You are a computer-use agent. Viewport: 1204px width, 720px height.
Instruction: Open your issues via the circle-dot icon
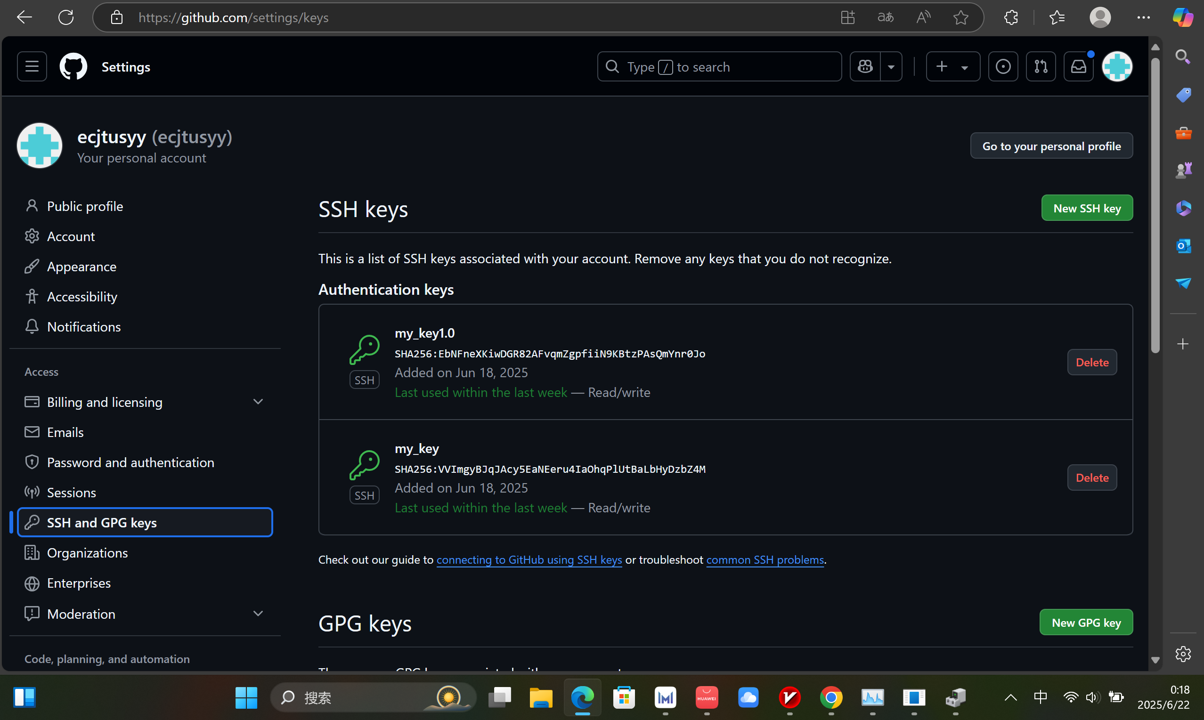click(x=1003, y=66)
